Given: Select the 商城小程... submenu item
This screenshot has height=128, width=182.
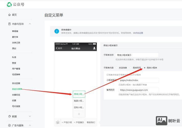Looking at the screenshot, I should (79, 94).
